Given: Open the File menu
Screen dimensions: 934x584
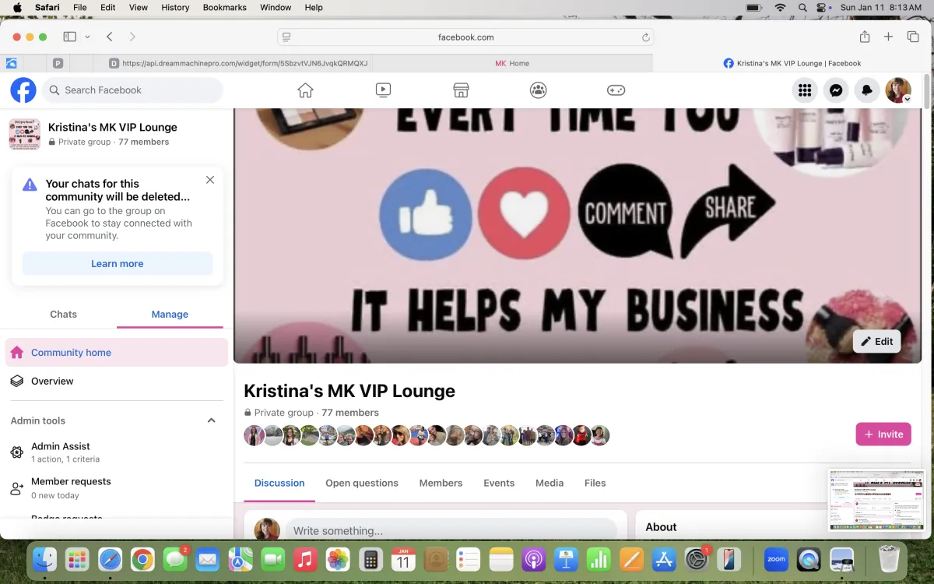Looking at the screenshot, I should pyautogui.click(x=79, y=7).
